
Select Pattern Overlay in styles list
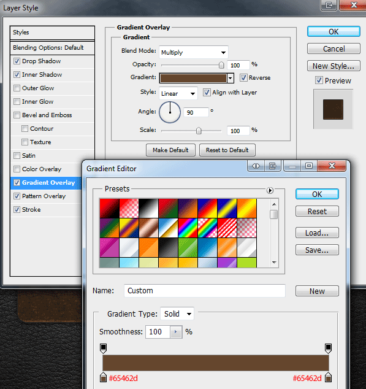click(x=44, y=196)
